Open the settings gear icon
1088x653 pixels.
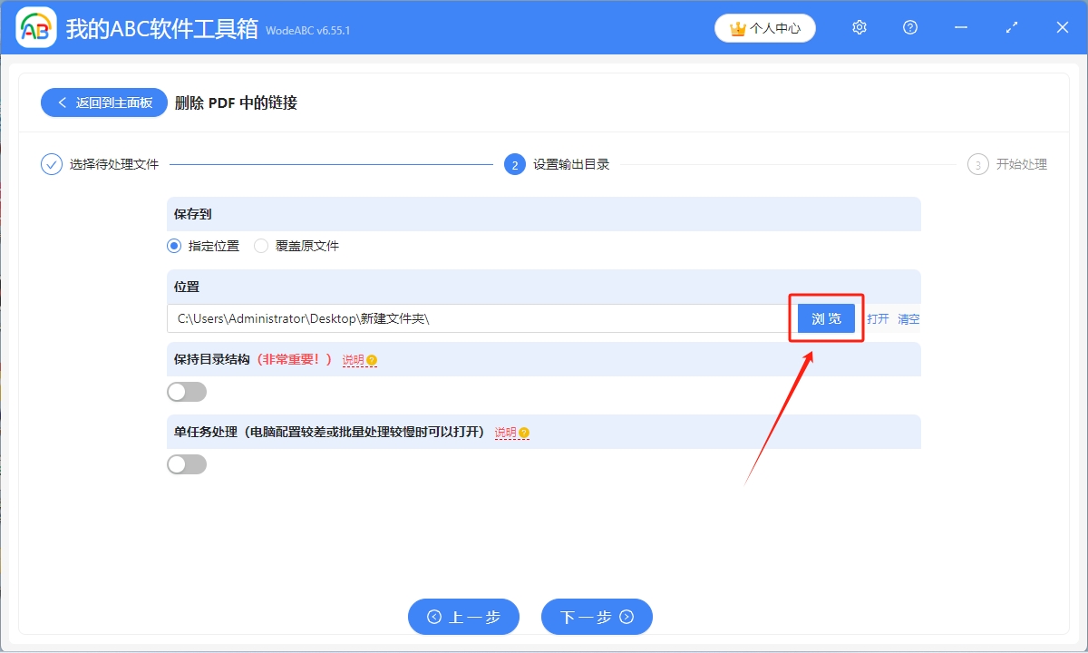(x=859, y=27)
